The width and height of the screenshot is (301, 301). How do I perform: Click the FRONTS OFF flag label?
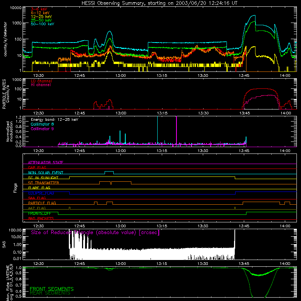click(40, 213)
